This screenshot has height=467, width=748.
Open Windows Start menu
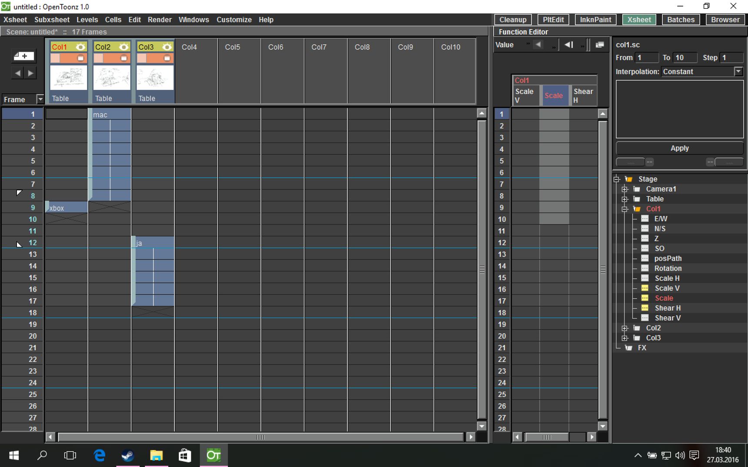[x=14, y=455]
